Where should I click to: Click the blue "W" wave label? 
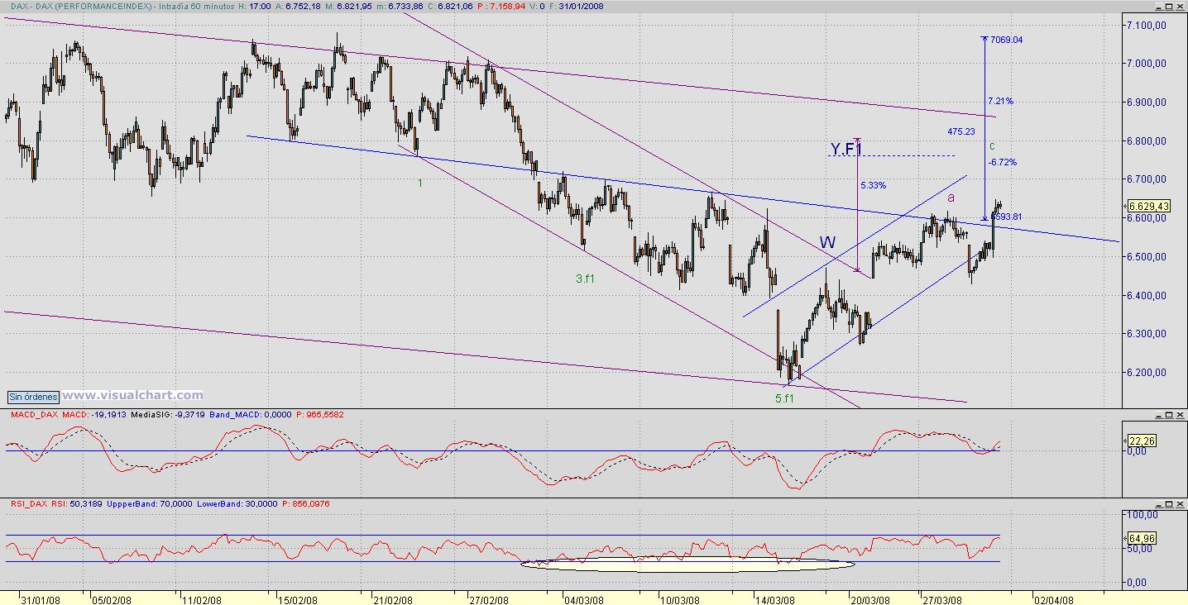point(828,242)
